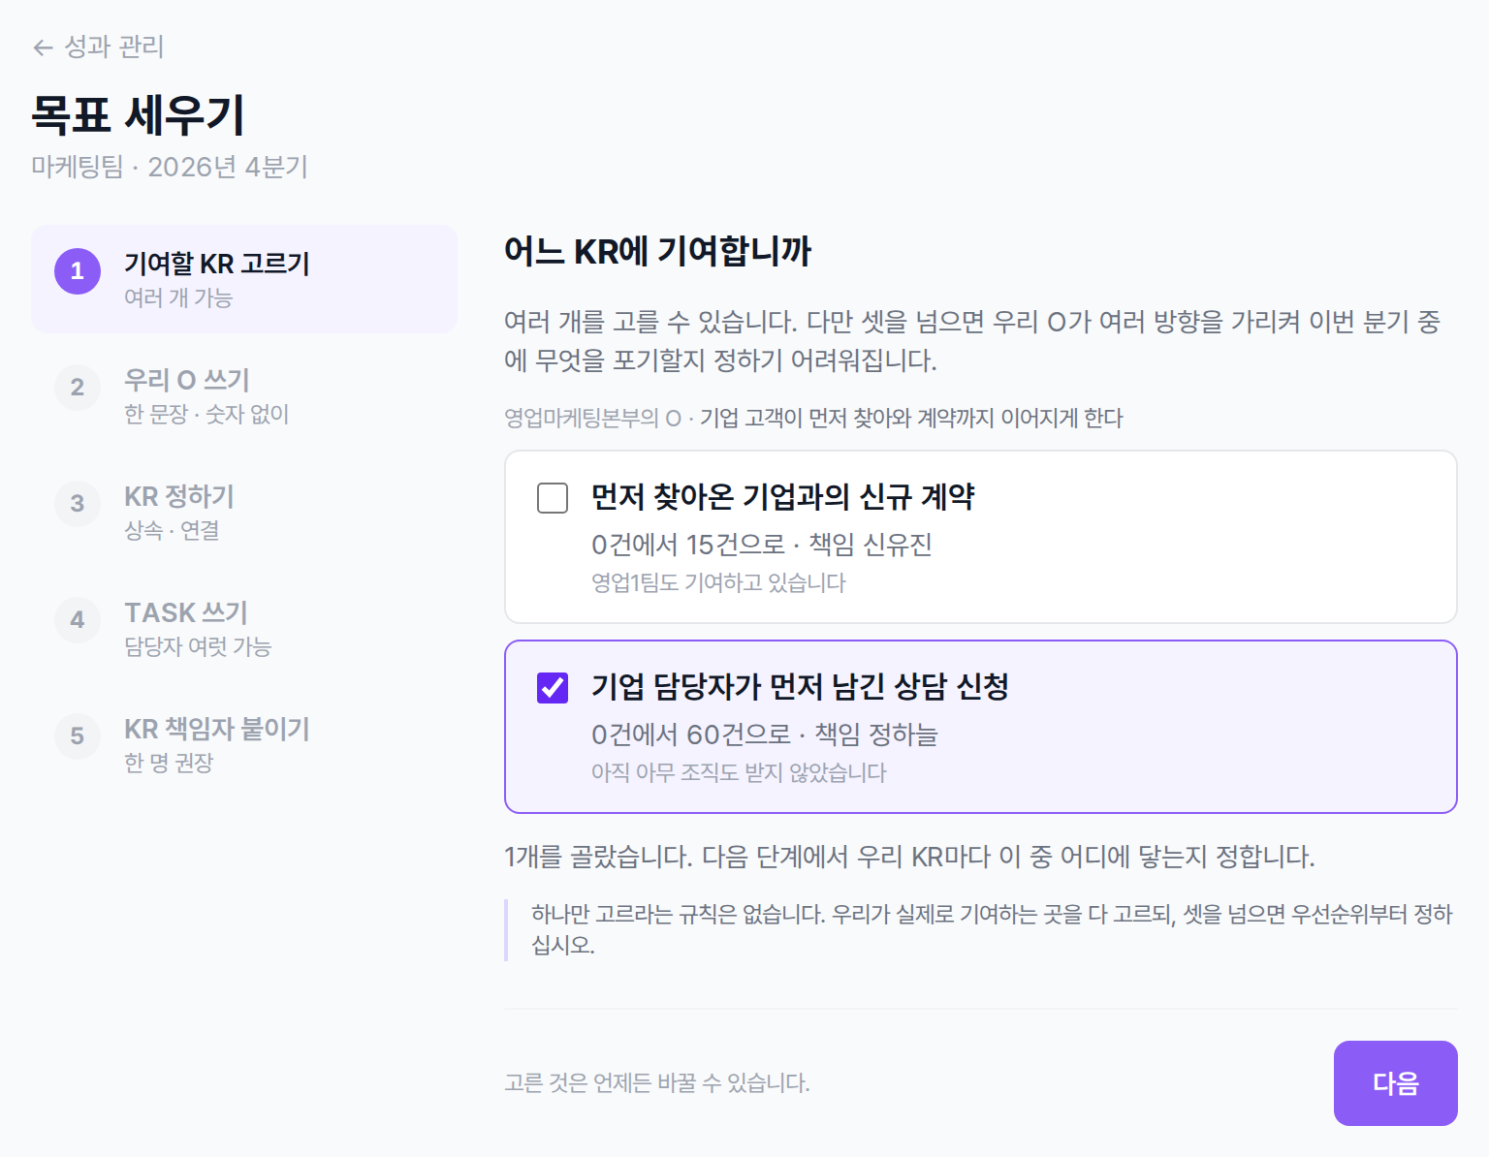Click the 기업 담당자가 먼저 남긴 상담 신청 title
The height and width of the screenshot is (1157, 1489).
click(x=801, y=687)
